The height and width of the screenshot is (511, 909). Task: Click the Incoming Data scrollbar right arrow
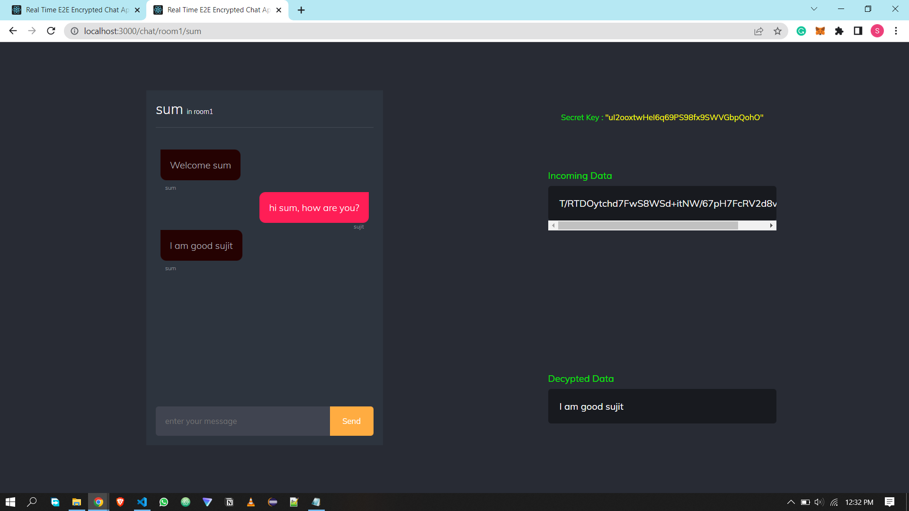coord(772,225)
